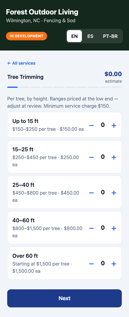Screen dimensions: 129x317
Task: Subtract an Over 60 ft tree
Action: pos(91,264)
